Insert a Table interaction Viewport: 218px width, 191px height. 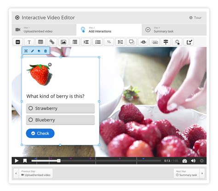[x=40, y=42]
